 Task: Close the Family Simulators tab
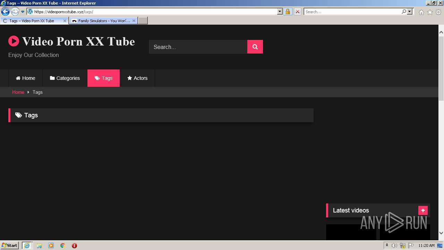(134, 21)
